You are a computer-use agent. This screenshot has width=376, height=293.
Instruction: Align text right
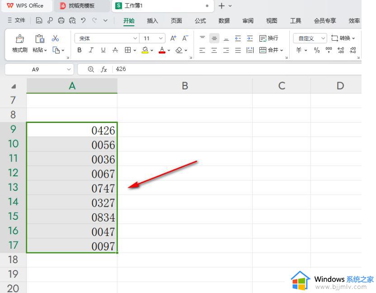point(226,50)
